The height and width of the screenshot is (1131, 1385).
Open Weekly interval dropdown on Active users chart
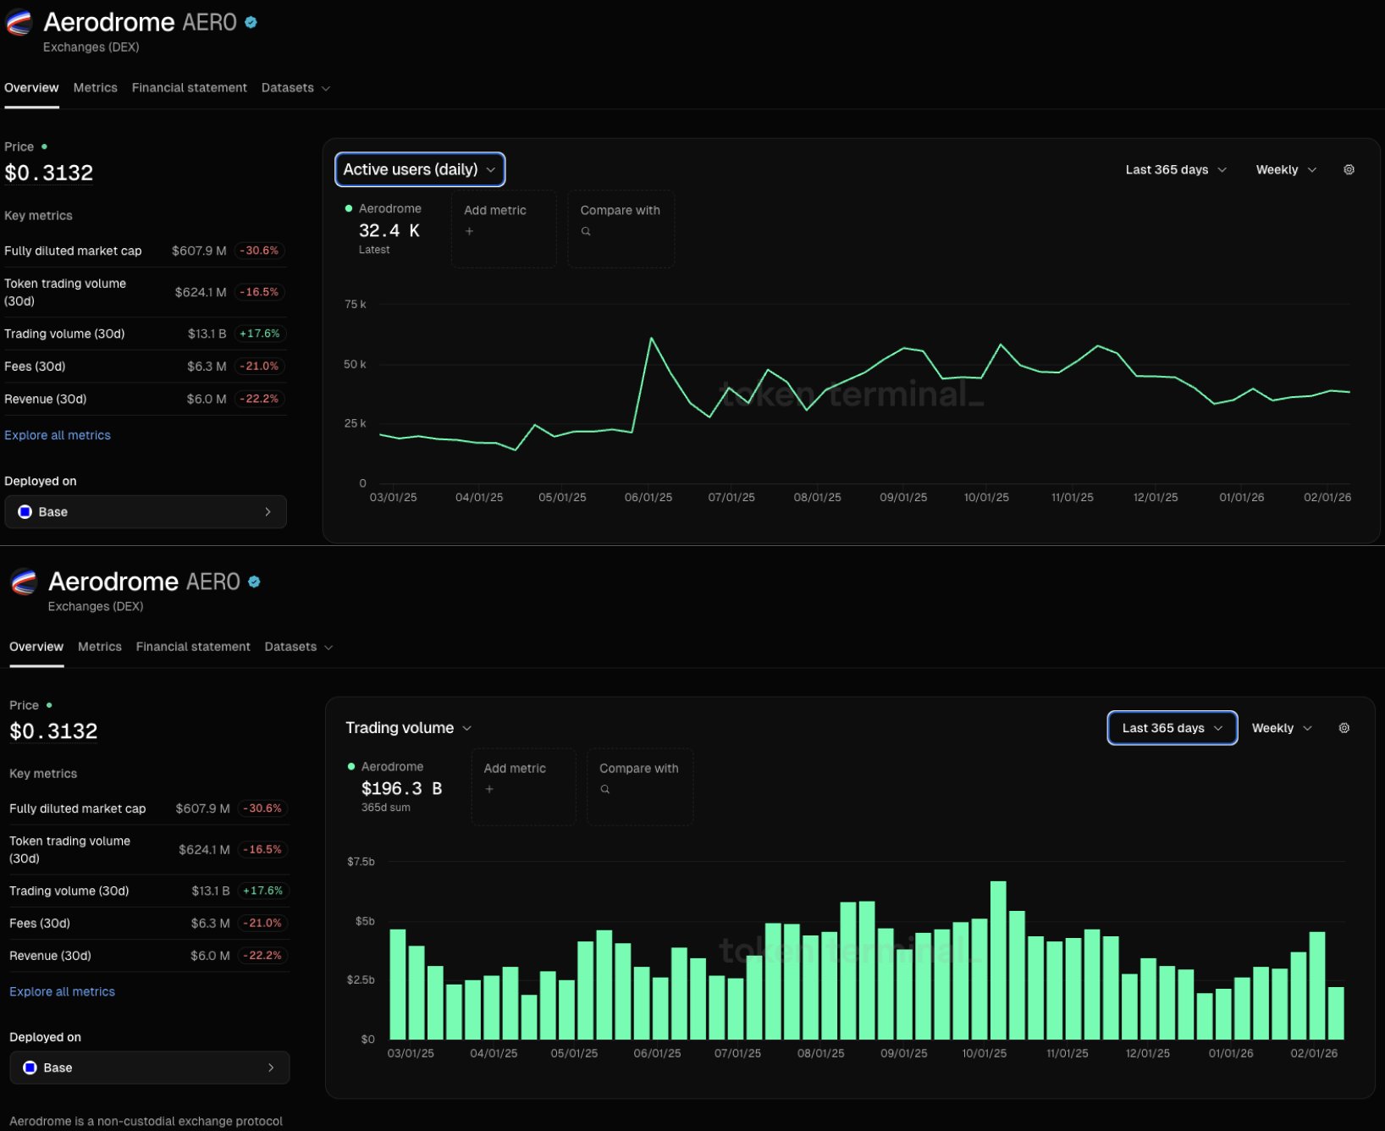point(1285,170)
